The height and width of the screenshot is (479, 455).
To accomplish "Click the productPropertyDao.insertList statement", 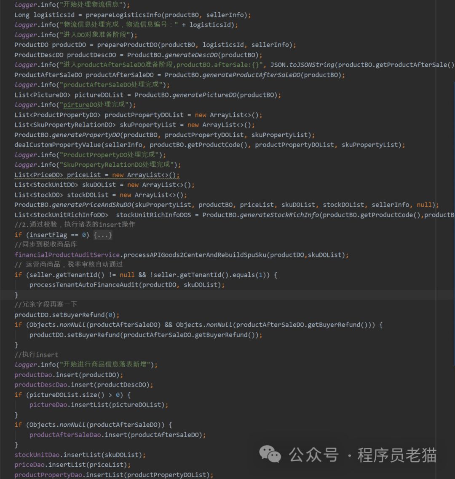I will [x=113, y=475].
